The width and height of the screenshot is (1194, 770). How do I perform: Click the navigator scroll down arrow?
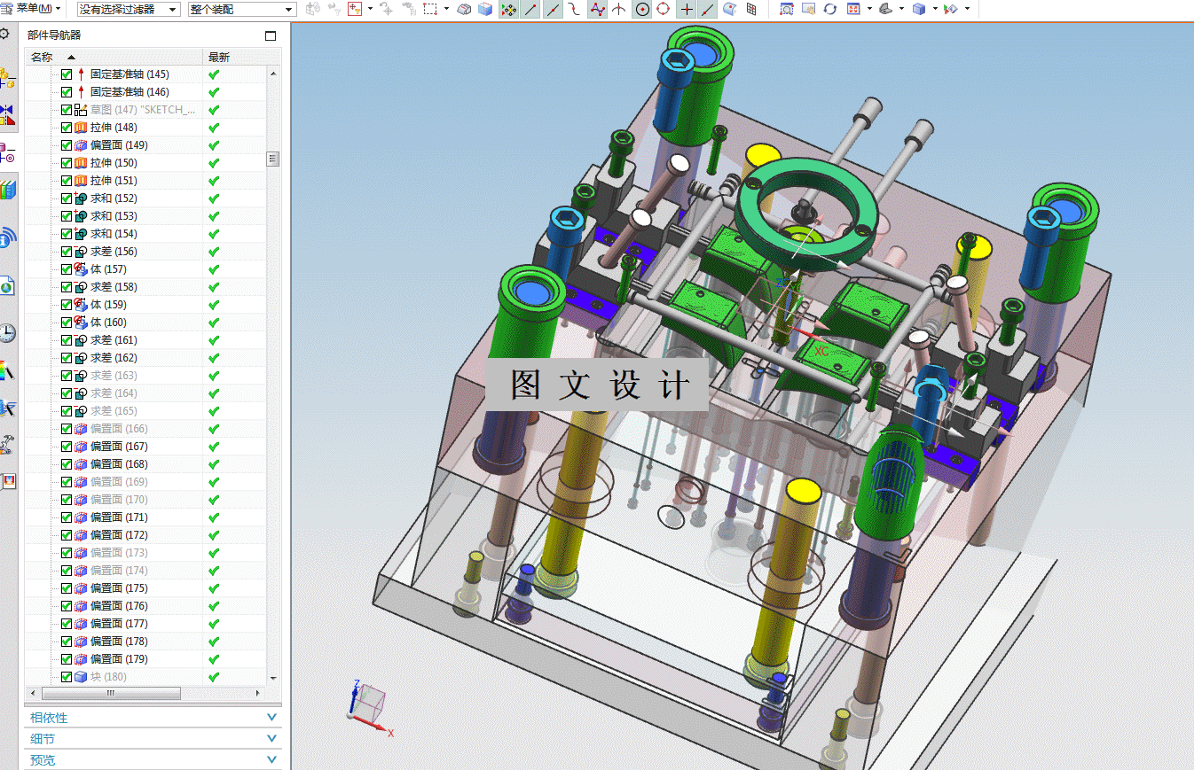point(273,678)
